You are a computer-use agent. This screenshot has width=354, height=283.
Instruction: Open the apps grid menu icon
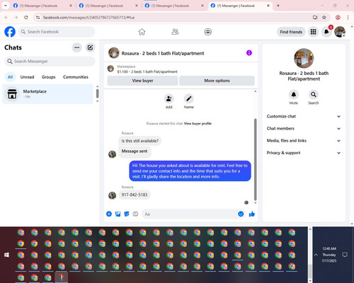[313, 32]
